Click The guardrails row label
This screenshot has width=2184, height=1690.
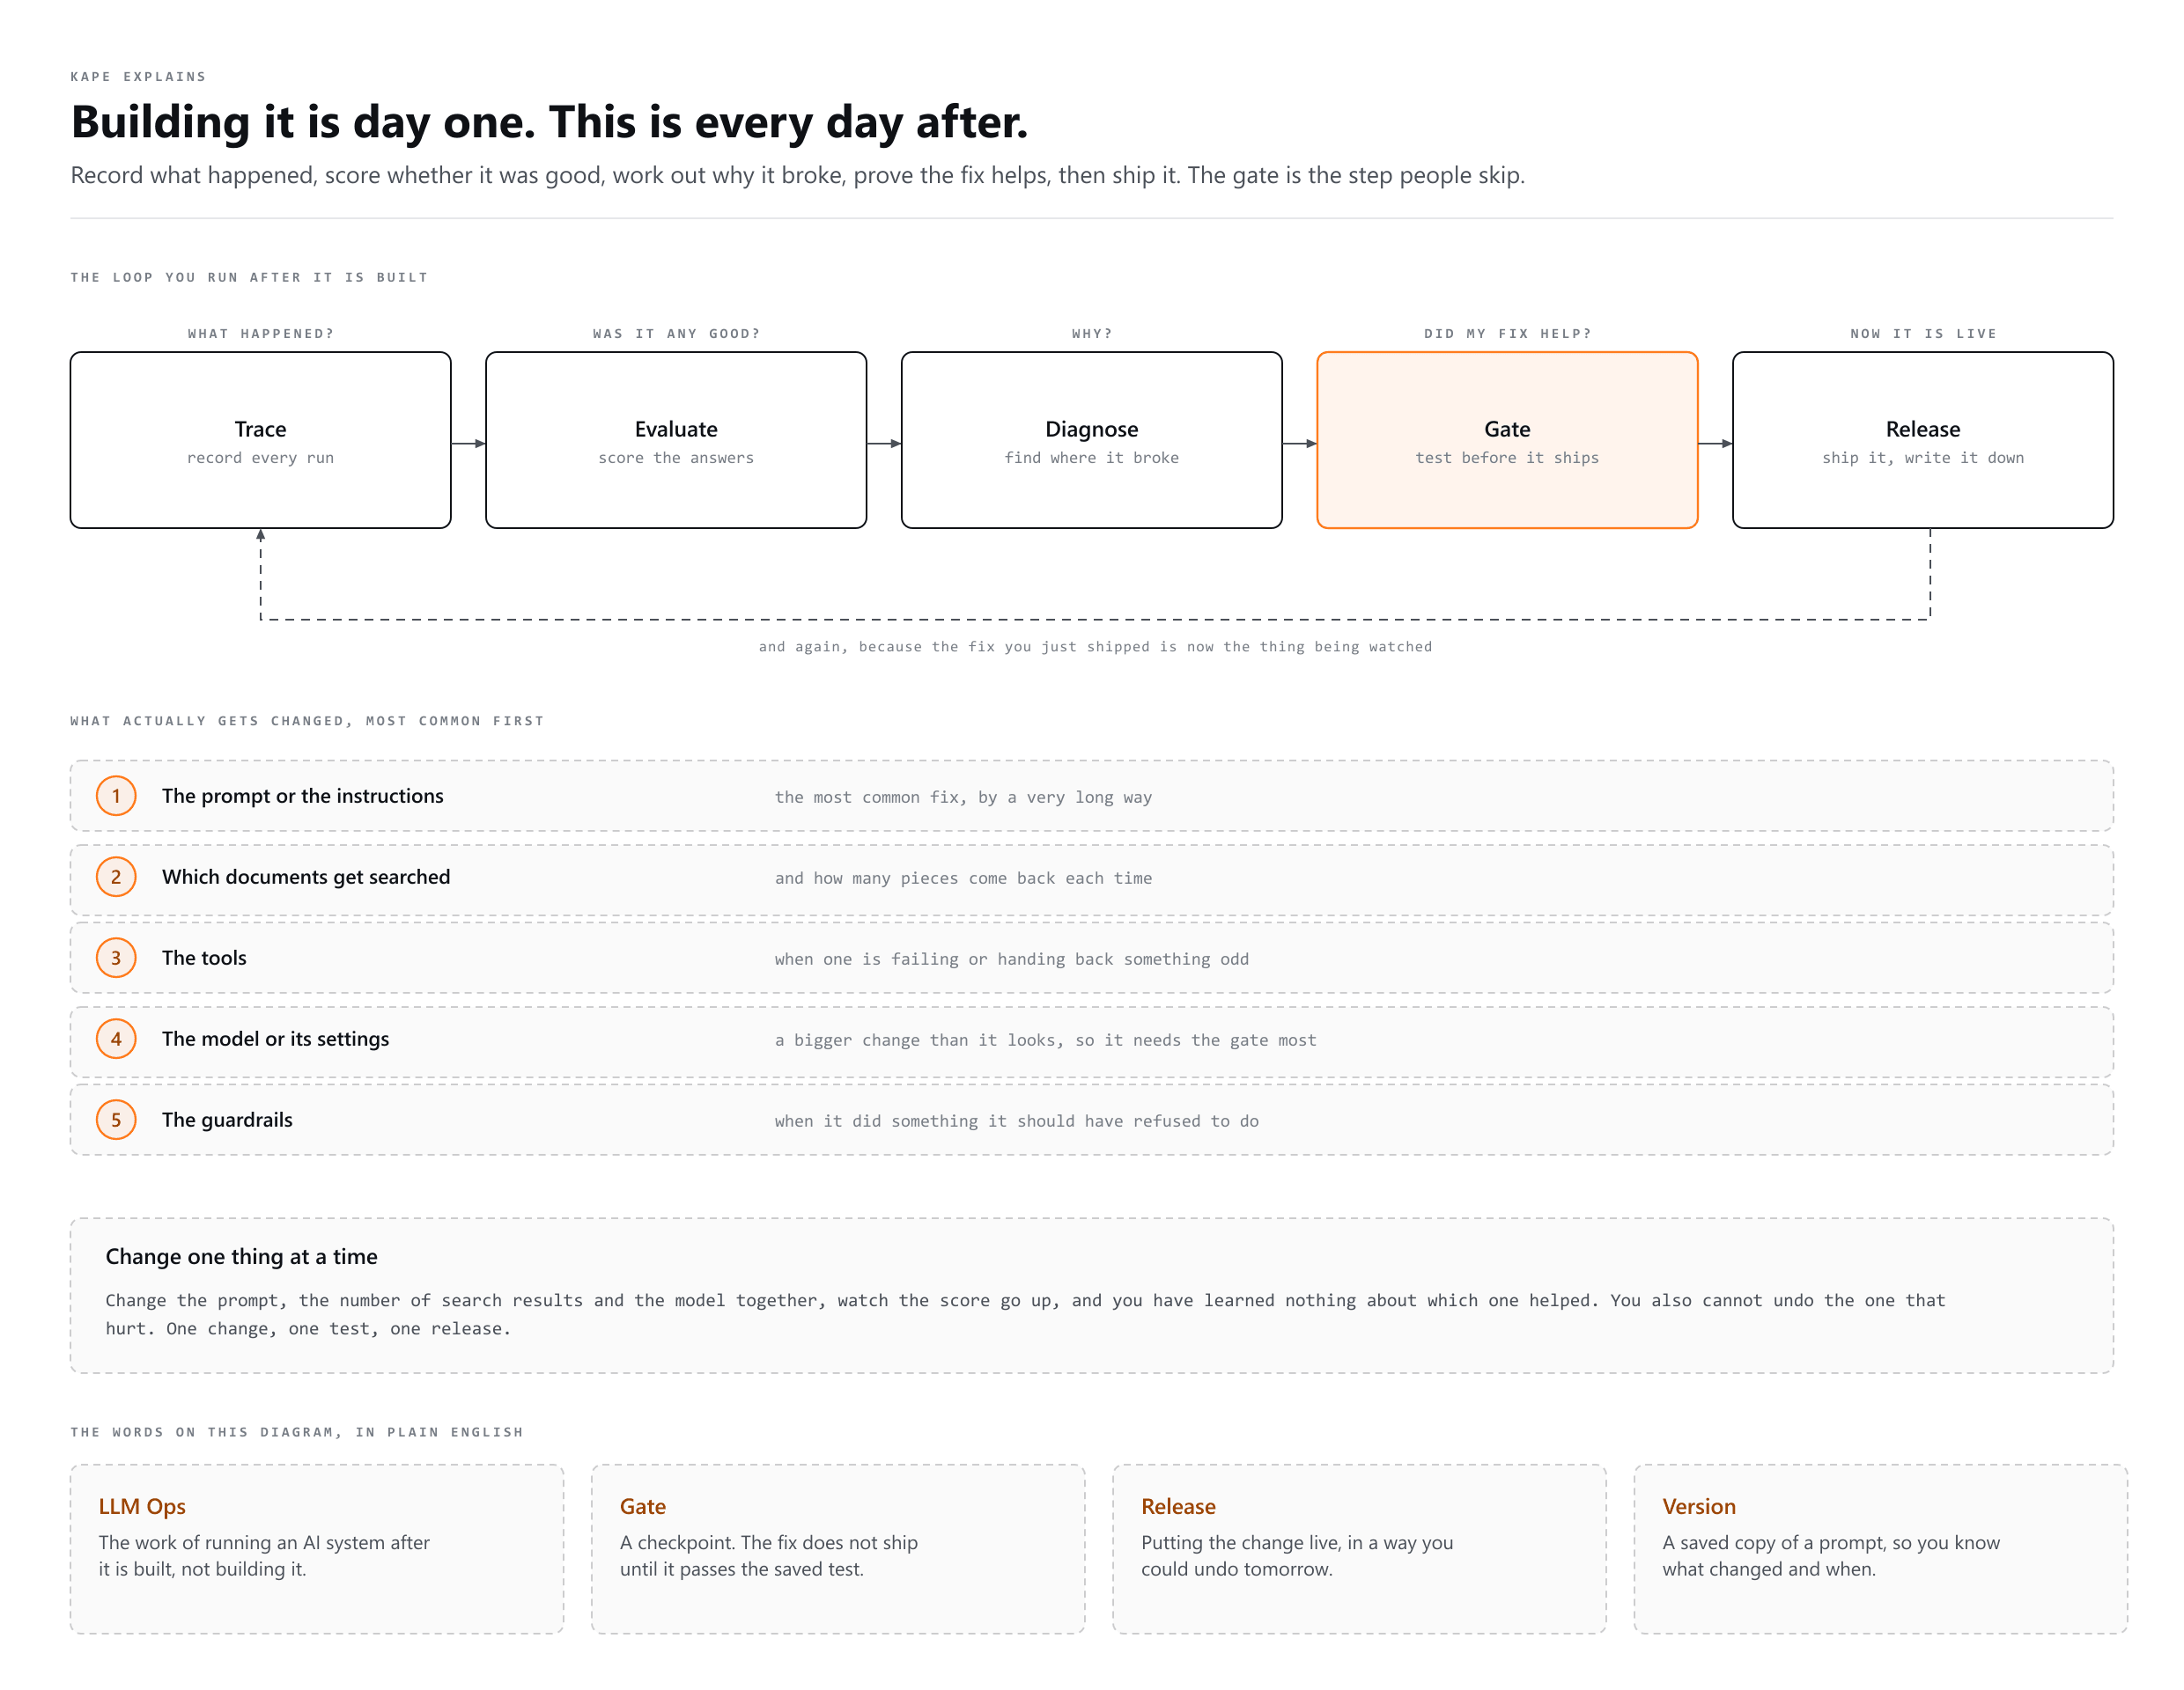[227, 1120]
